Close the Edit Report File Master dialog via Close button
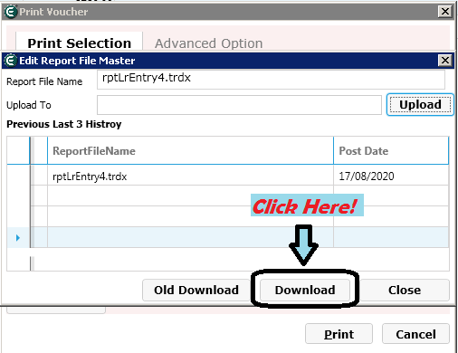 (x=405, y=290)
